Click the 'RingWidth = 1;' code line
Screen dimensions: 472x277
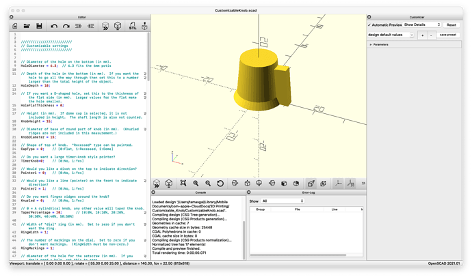pos(34,232)
